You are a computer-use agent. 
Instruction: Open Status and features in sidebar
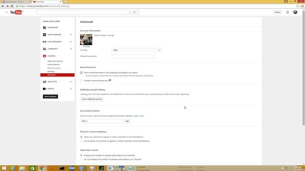coord(55,61)
